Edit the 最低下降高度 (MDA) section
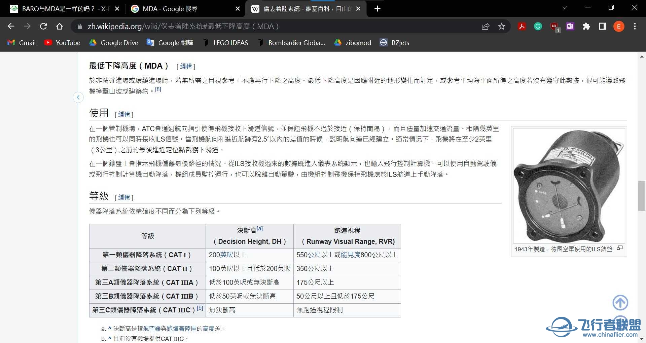The width and height of the screenshot is (646, 343). (186, 66)
